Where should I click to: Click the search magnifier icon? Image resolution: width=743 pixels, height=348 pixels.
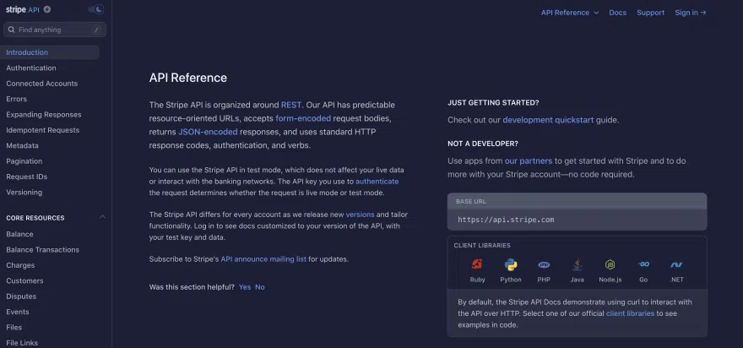click(11, 30)
